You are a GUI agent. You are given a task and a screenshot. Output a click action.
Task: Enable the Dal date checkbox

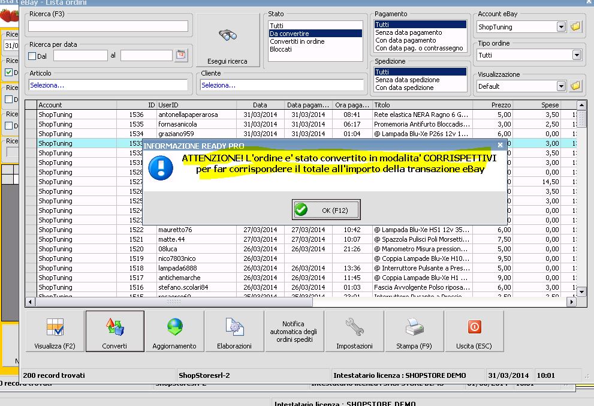point(32,56)
